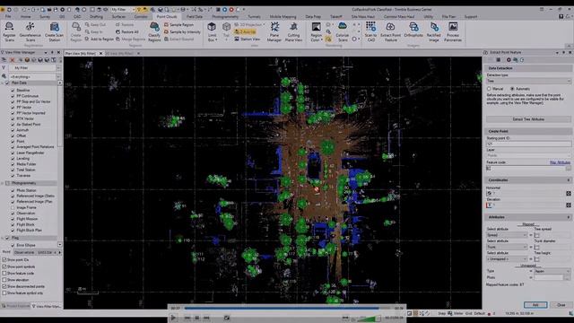Select the Manual radio button
Image resolution: width=574 pixels, height=323 pixels.
[489, 89]
